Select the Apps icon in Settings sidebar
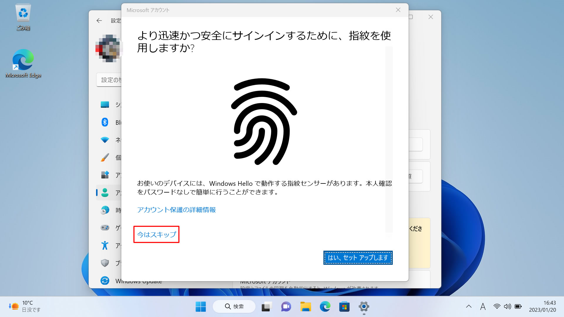 [105, 175]
